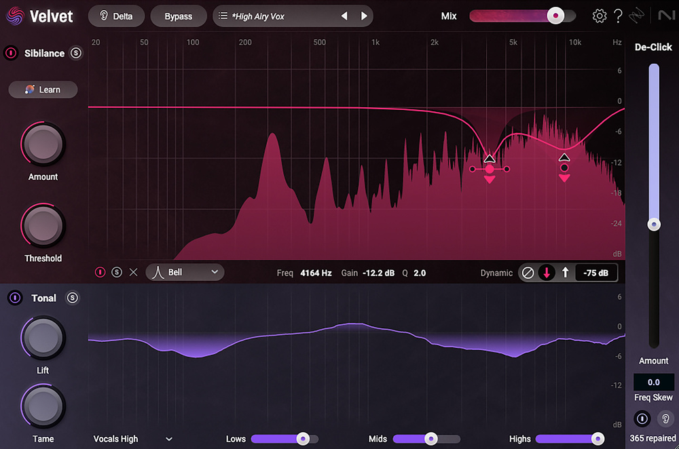Disable dynamic mode with slash-circle icon
This screenshot has width=679, height=449.
pyautogui.click(x=528, y=273)
